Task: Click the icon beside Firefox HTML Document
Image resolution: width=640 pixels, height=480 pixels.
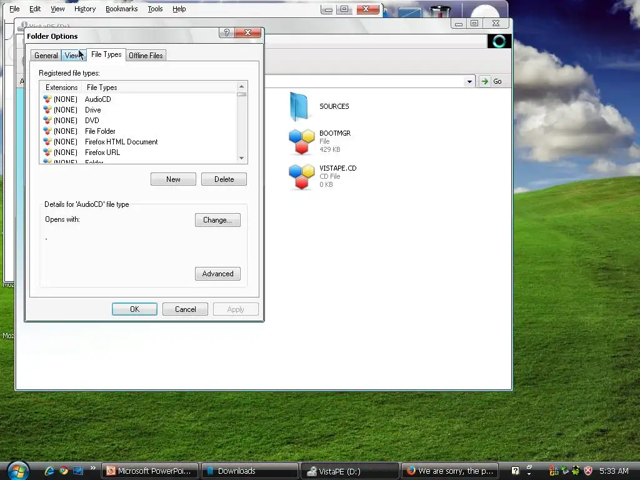Action: pyautogui.click(x=47, y=142)
